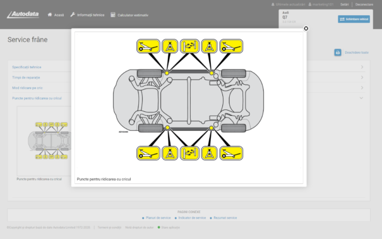Click bottom-right trolley jack icon in diagram
The height and width of the screenshot is (239, 382).
pos(231,153)
